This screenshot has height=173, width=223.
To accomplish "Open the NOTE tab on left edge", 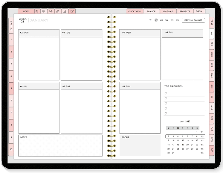I will pos(11,25).
